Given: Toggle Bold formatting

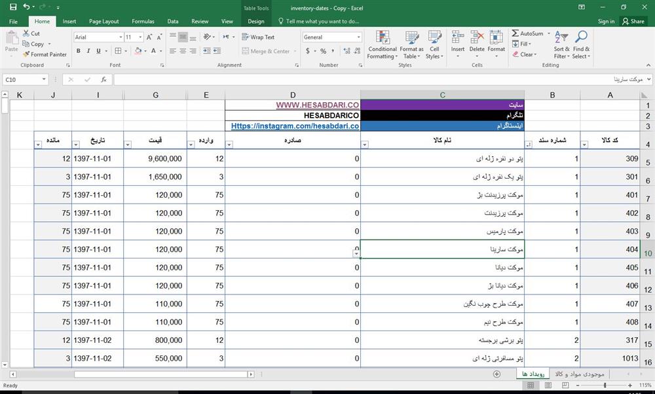Looking at the screenshot, I should (x=78, y=50).
